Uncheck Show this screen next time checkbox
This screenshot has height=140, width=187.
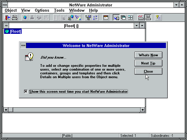click(x=26, y=91)
